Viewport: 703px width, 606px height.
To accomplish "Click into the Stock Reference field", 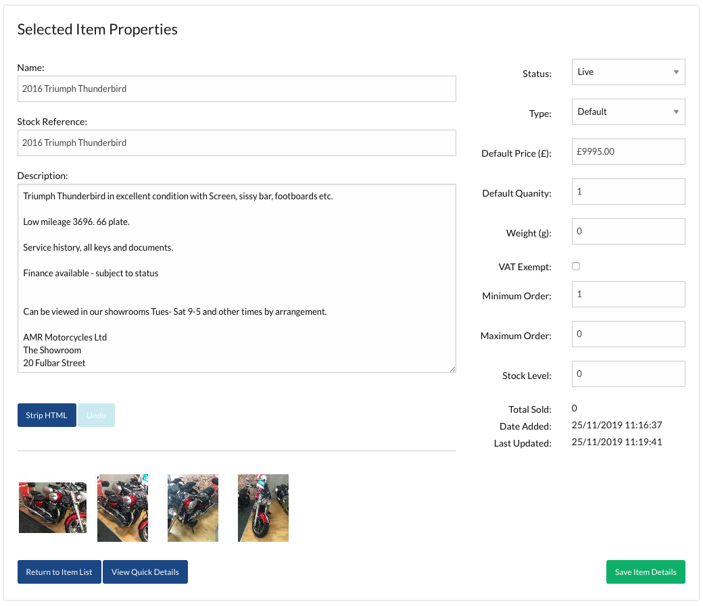I will (237, 143).
